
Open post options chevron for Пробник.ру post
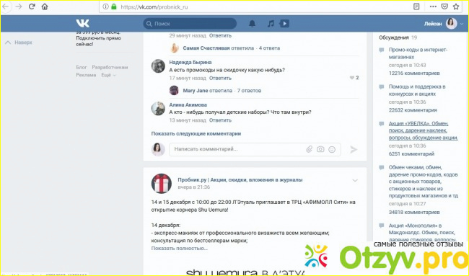355,180
